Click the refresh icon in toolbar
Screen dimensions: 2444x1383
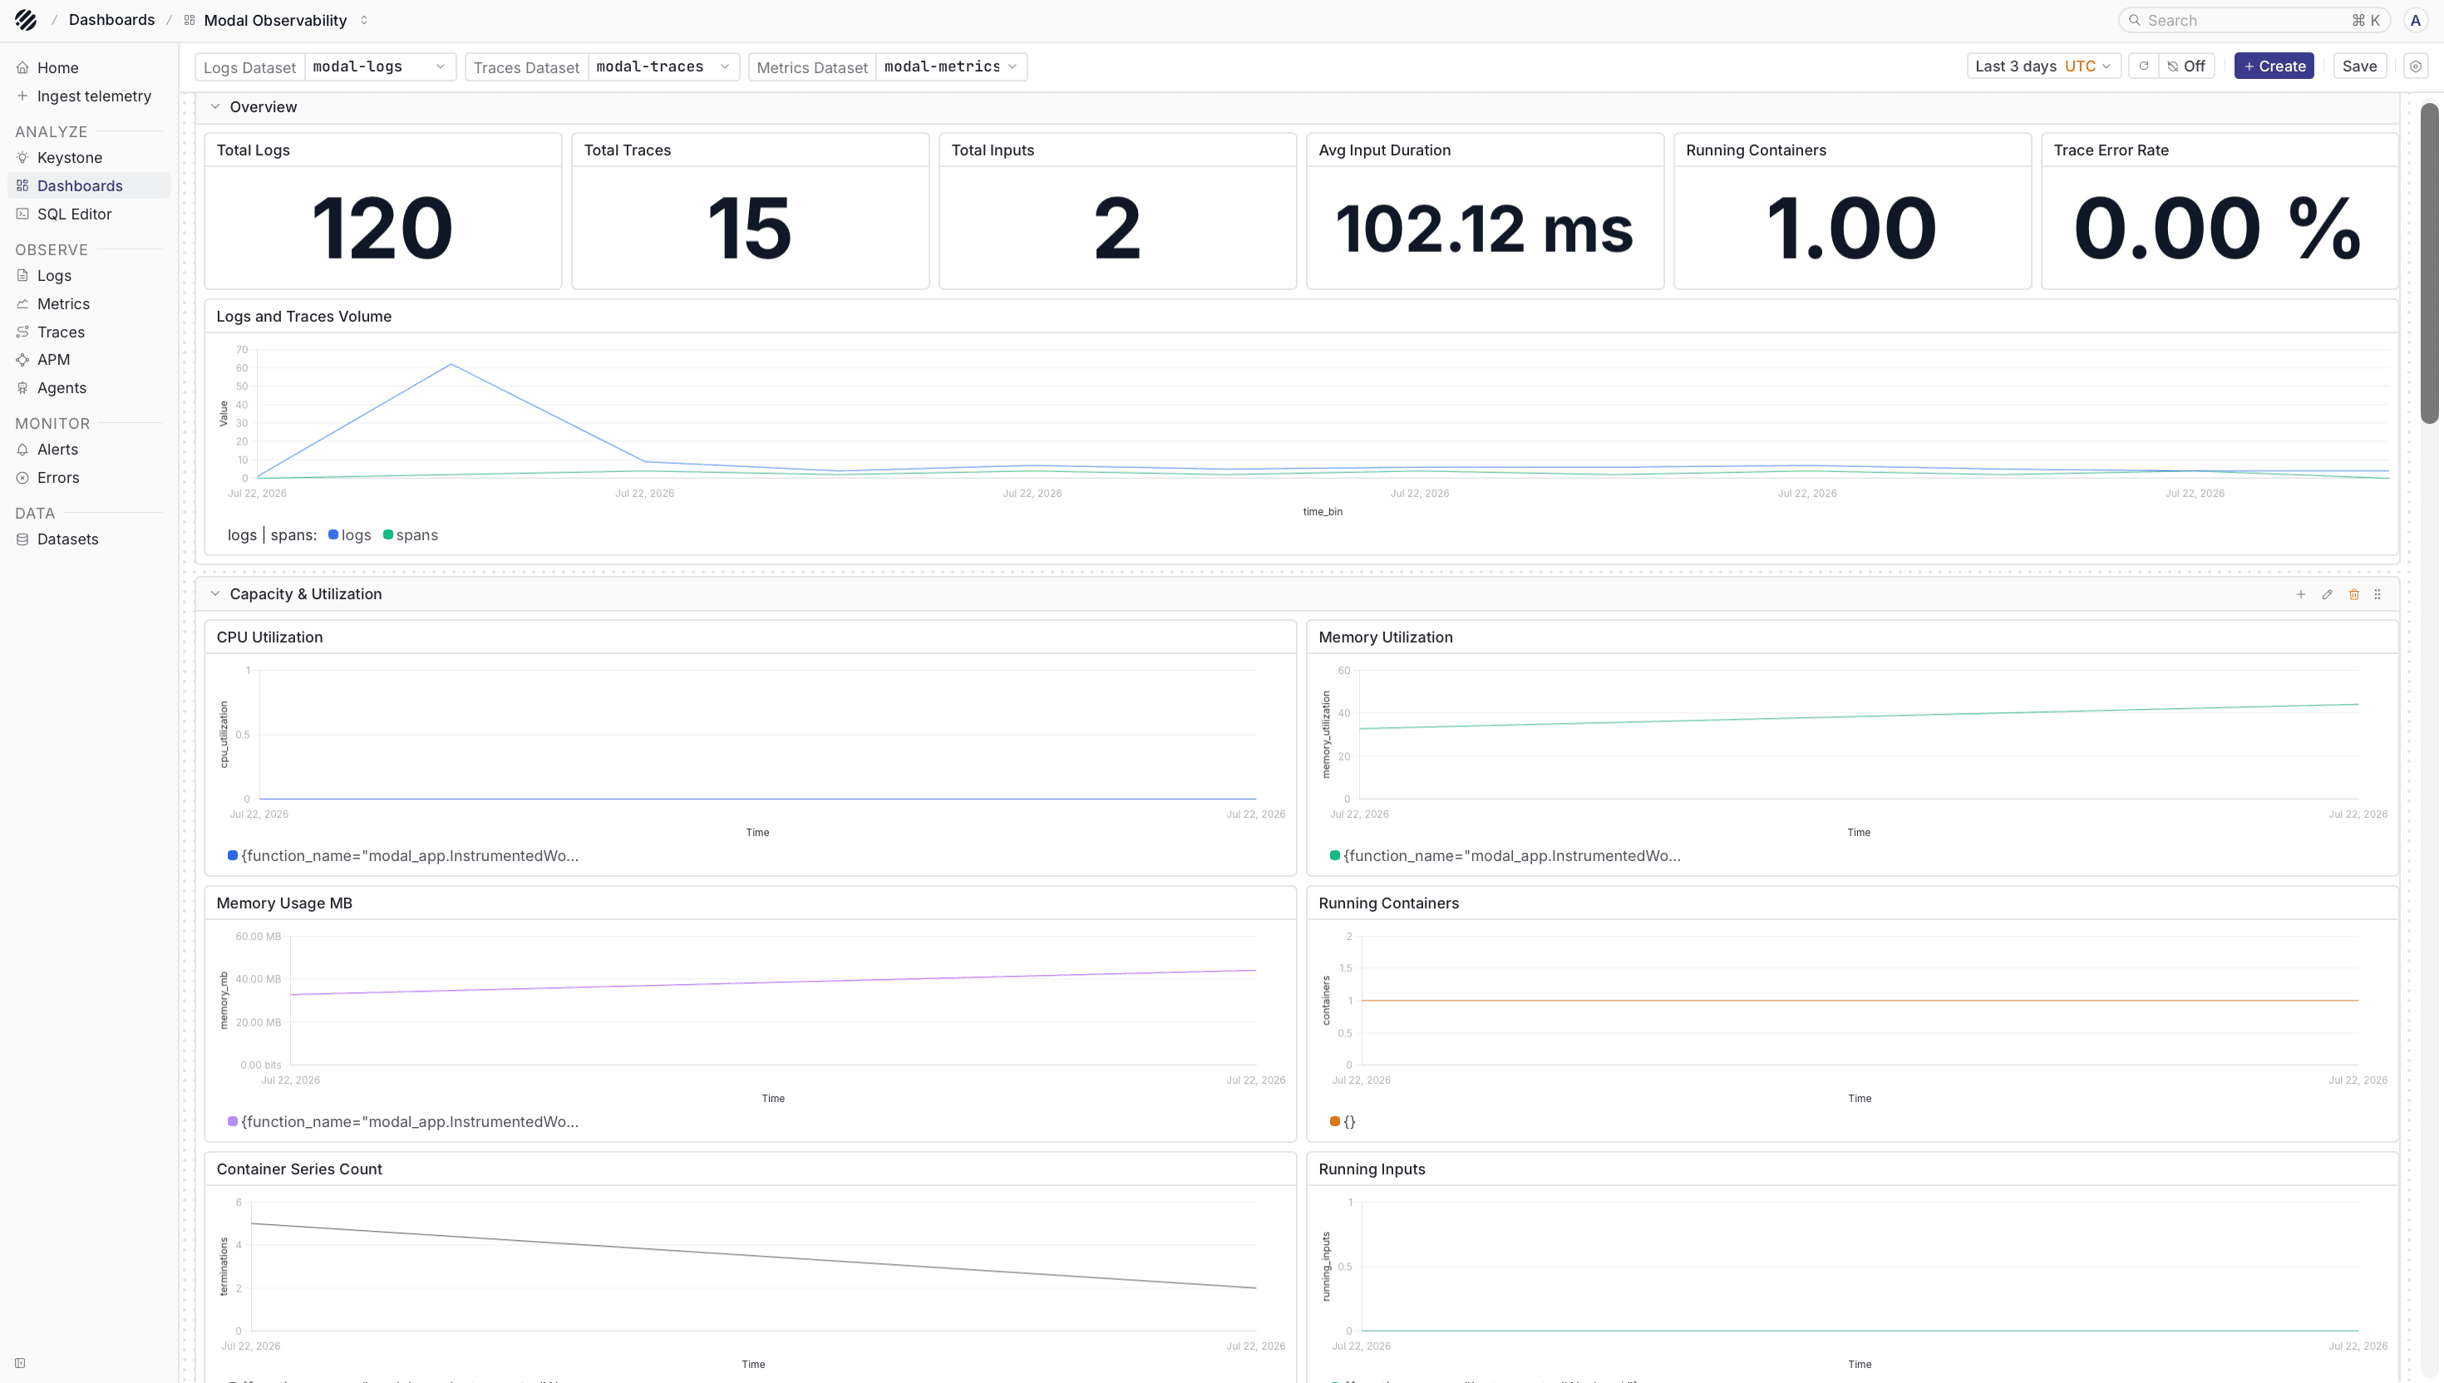click(2144, 66)
